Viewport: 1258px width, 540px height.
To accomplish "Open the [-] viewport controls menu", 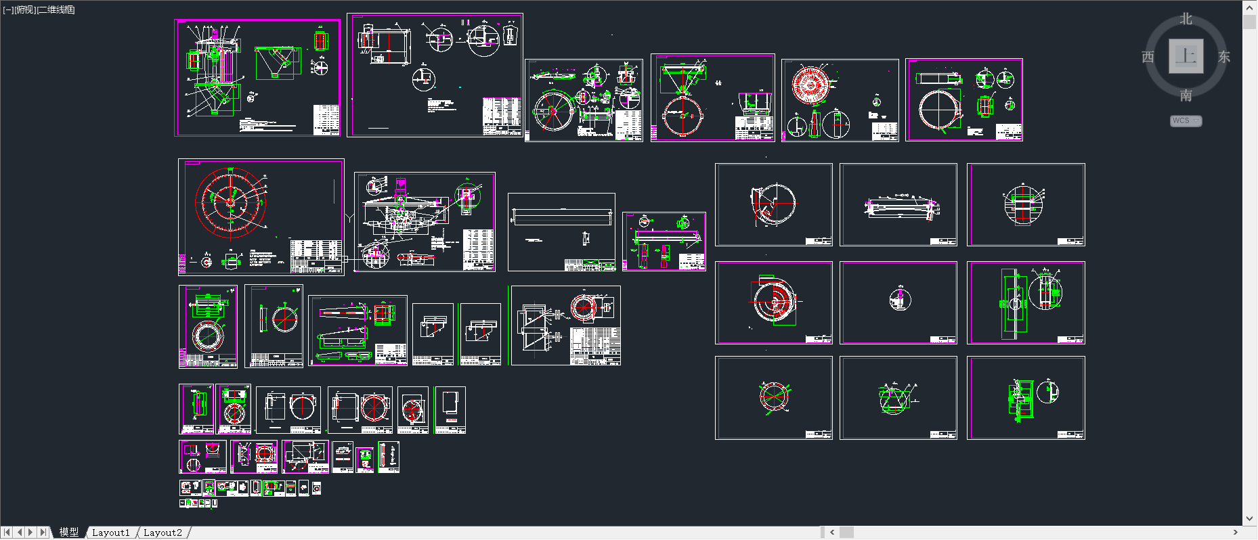I will 8,9.
